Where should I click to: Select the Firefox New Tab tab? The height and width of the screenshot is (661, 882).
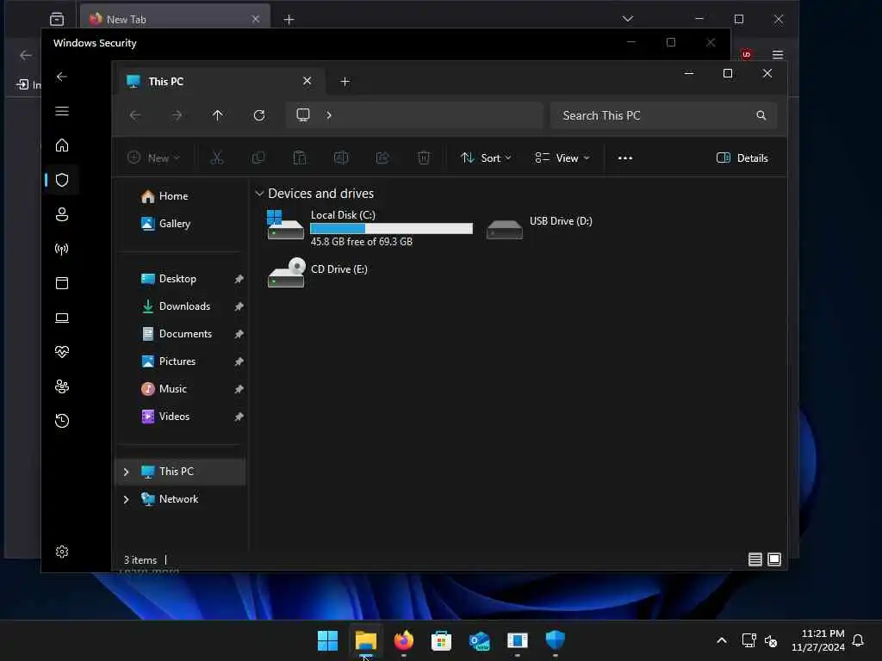(x=174, y=19)
